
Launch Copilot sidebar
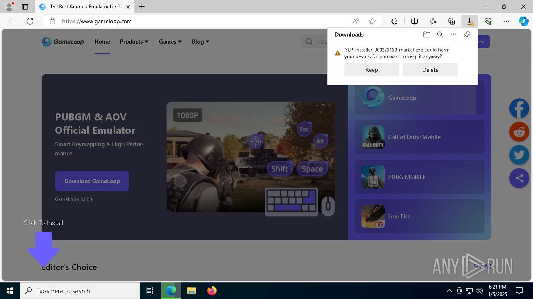pos(523,21)
